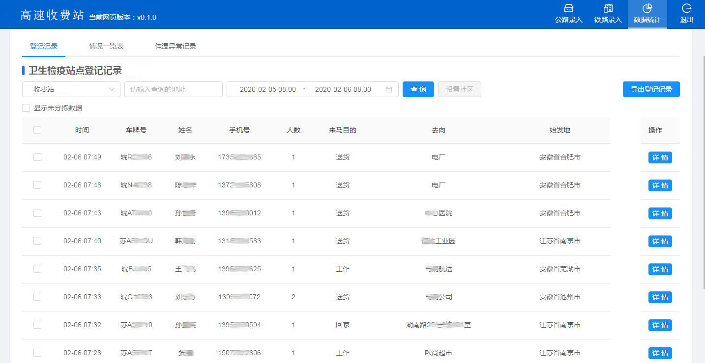Click the 数据统计 pie chart icon
The image size is (705, 363).
(647, 9)
